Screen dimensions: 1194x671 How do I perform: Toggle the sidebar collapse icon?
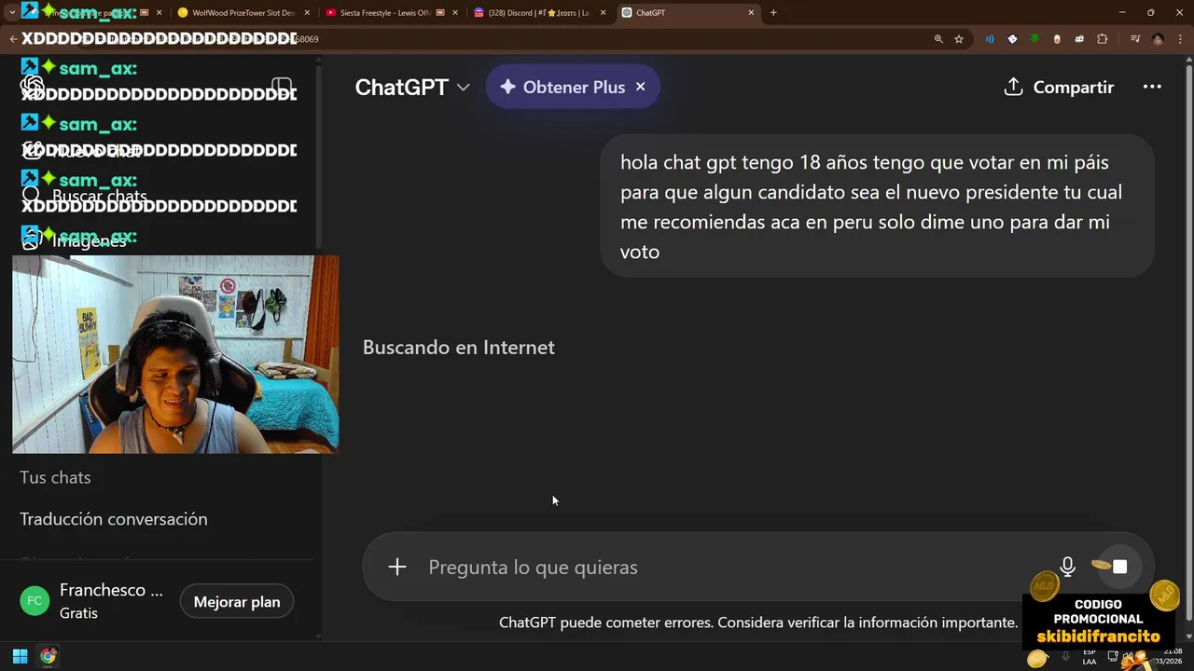(282, 87)
